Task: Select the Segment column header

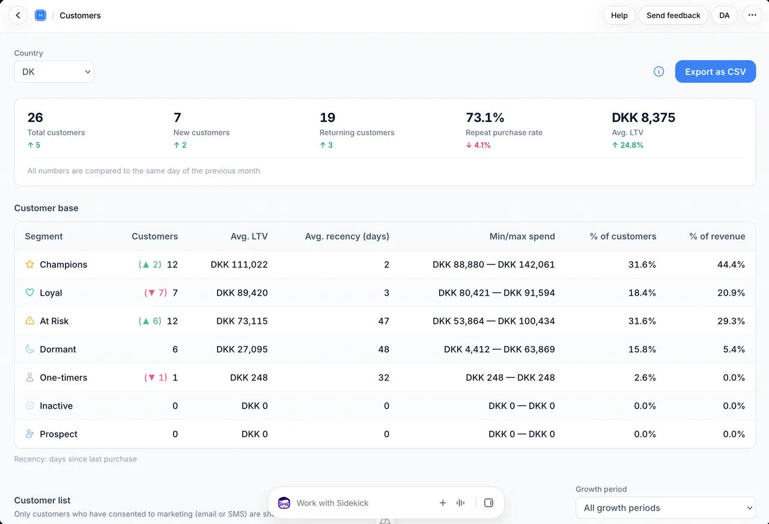Action: (x=44, y=236)
